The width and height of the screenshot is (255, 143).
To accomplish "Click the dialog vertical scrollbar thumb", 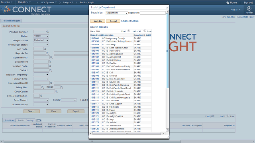I will [x=167, y=51].
